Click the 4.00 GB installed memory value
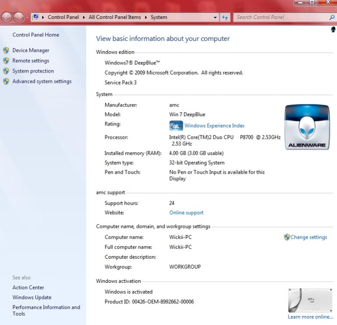Image resolution: width=337 pixels, height=325 pixels. click(196, 153)
